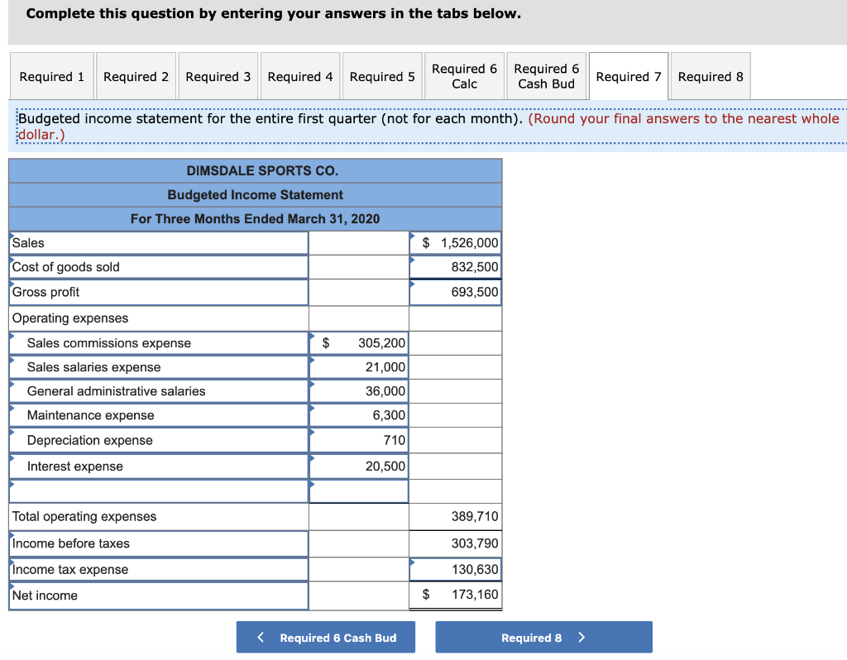Open Maintenance expense label dropdown
This screenshot has width=847, height=660.
[159, 415]
